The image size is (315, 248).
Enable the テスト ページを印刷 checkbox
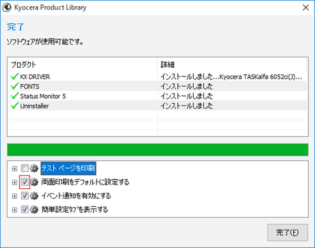(25, 168)
